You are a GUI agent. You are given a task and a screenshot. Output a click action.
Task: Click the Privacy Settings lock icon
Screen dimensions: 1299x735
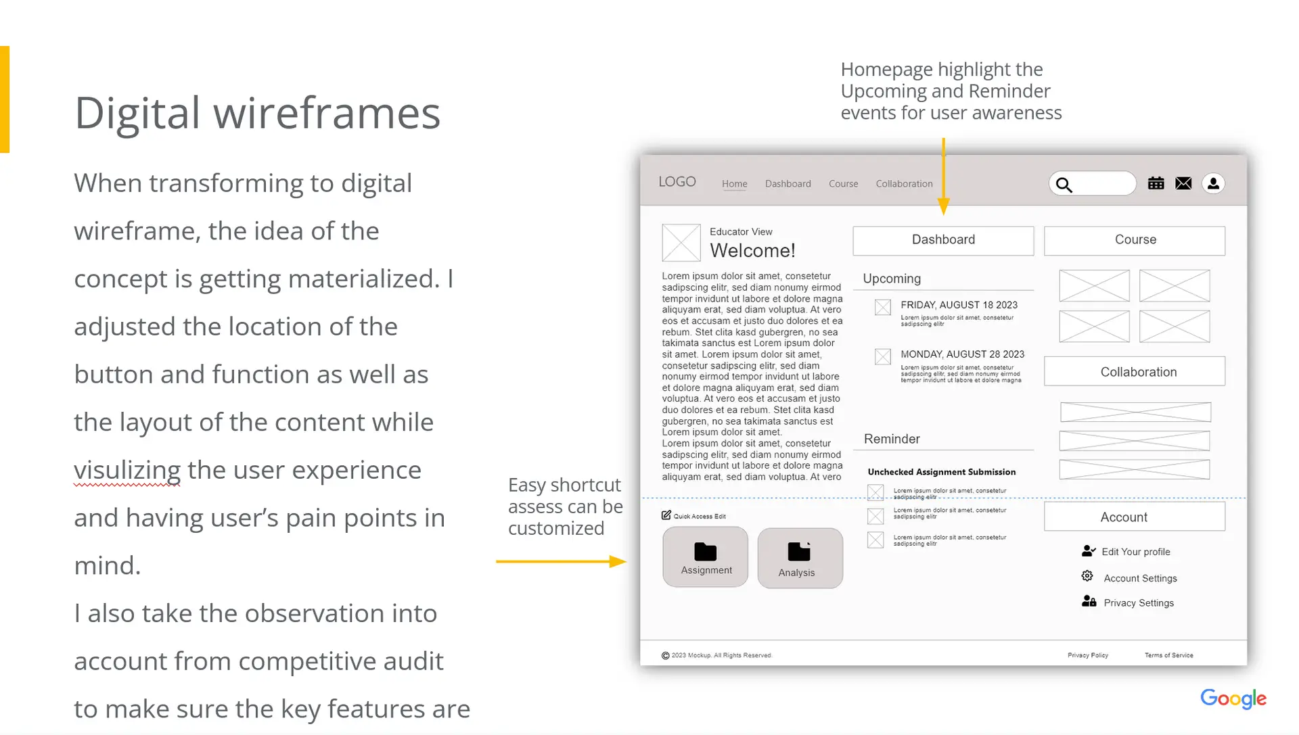click(x=1089, y=601)
